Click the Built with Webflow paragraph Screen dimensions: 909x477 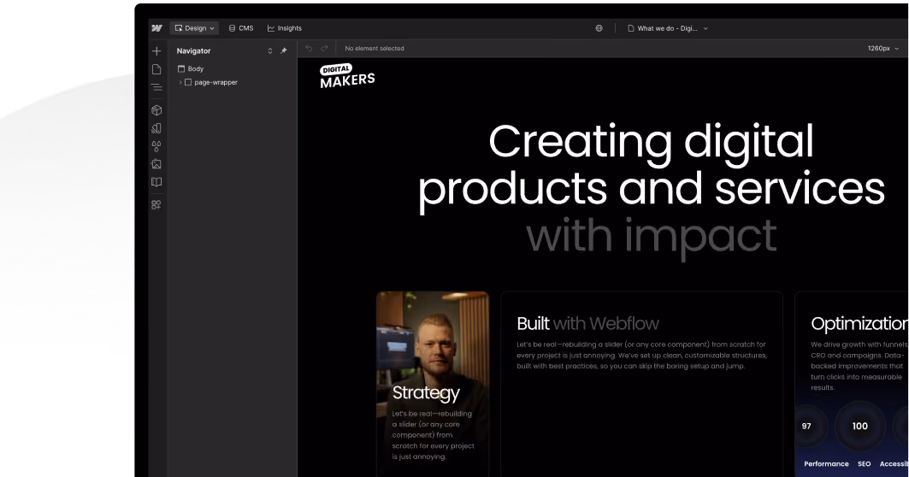pos(641,356)
